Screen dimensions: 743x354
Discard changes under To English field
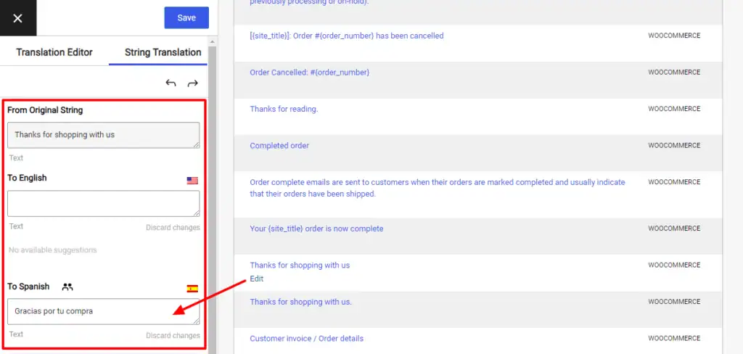(173, 228)
